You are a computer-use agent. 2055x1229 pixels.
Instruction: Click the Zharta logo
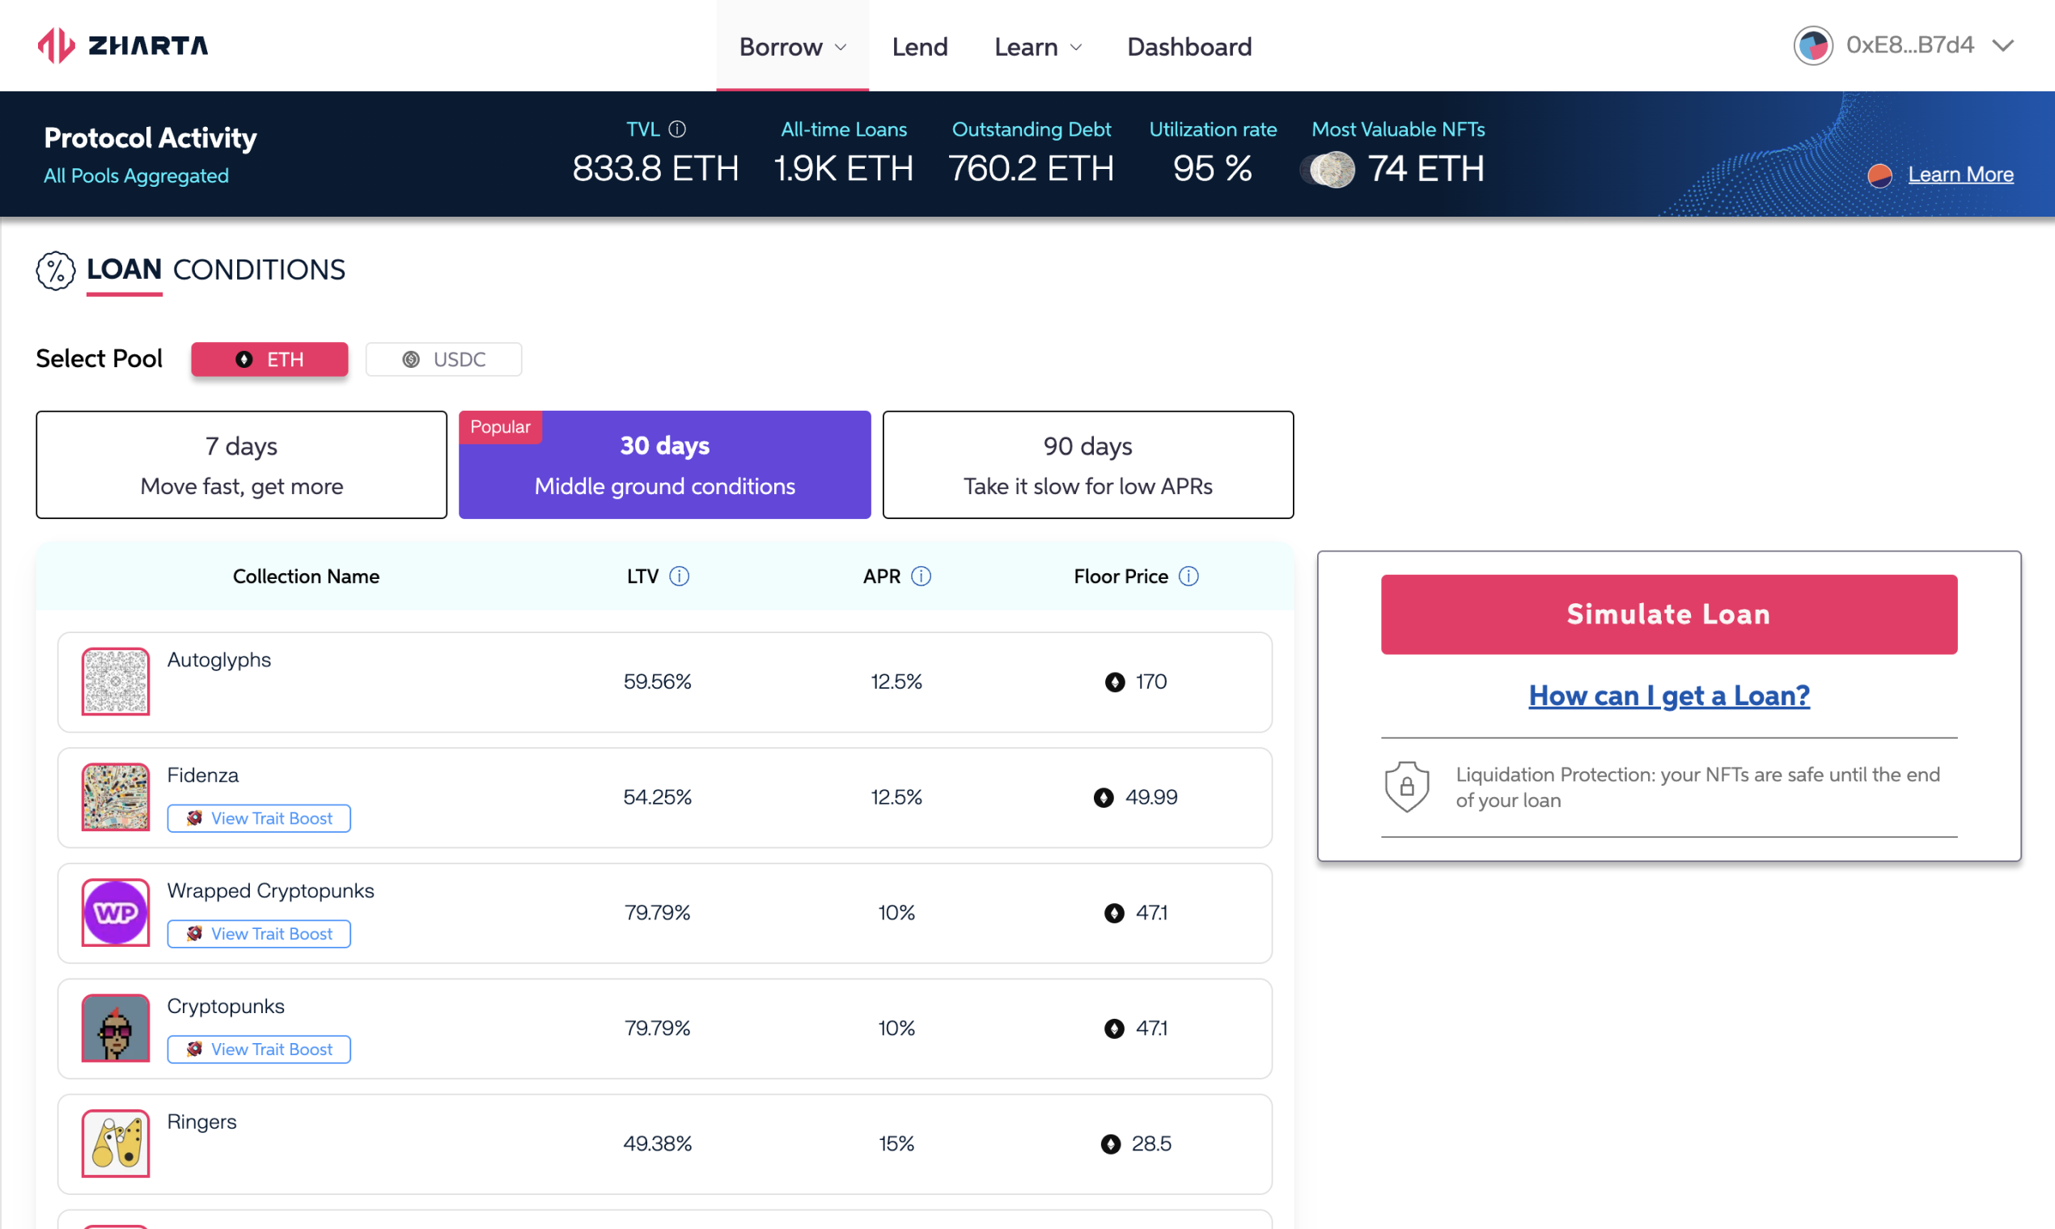[x=123, y=45]
